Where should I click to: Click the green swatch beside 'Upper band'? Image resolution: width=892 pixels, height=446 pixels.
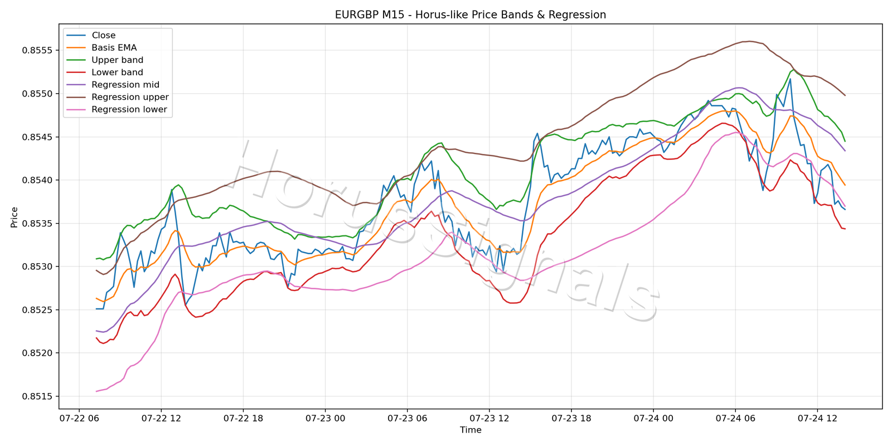(76, 60)
